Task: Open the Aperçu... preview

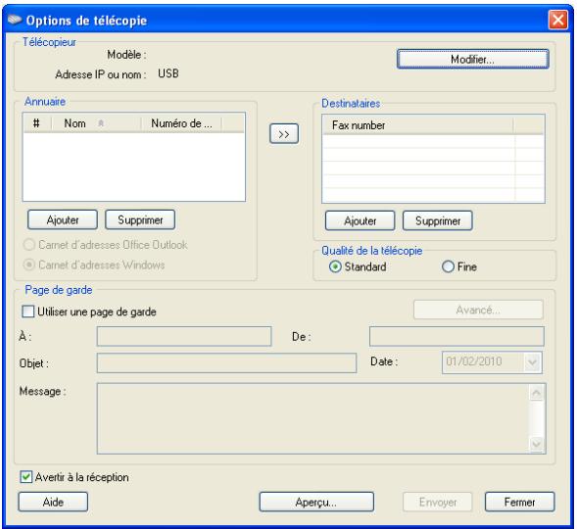Action: 316,503
